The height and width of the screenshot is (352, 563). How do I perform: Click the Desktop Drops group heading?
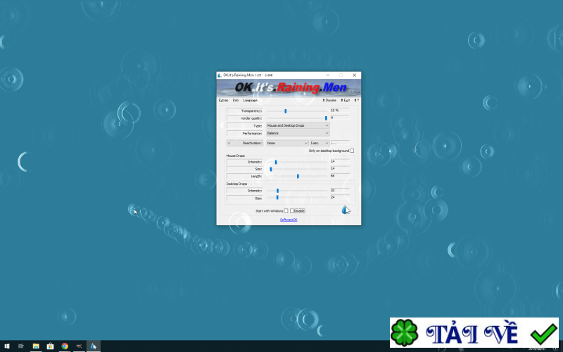pos(236,184)
